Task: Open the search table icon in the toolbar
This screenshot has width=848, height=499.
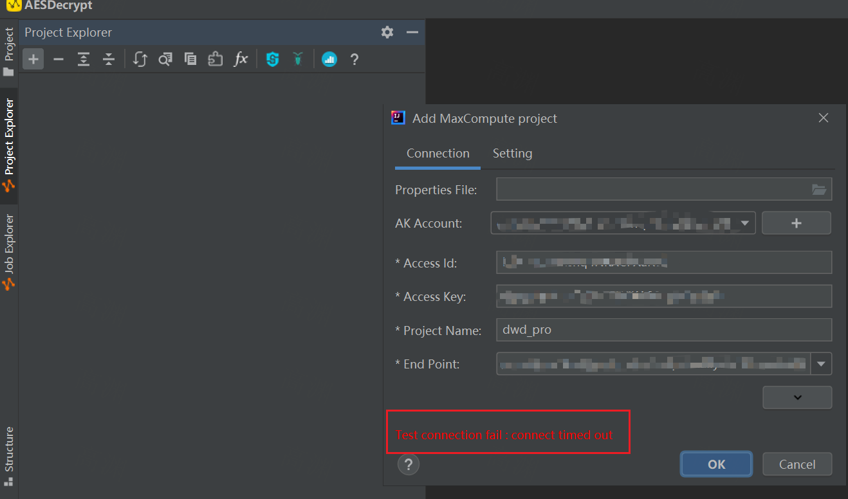Action: (x=165, y=59)
